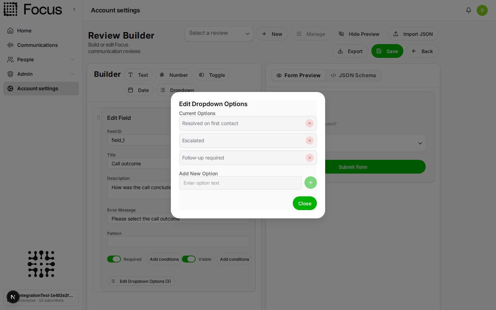
Task: Add a Number field to builder
Action: [174, 75]
